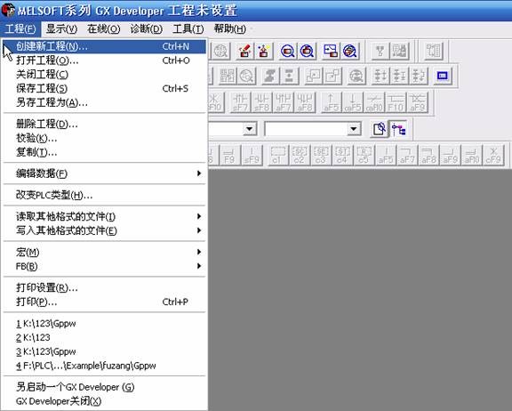Viewport: 512px width, 411px height.
Task: Open the 工具(T) menu
Action: tap(188, 29)
